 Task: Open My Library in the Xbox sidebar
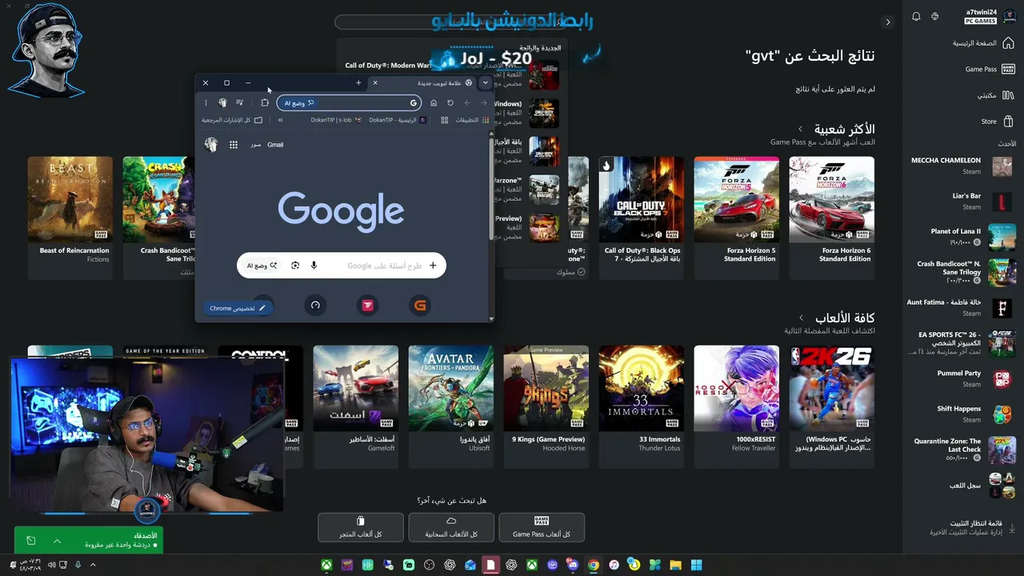coord(994,95)
